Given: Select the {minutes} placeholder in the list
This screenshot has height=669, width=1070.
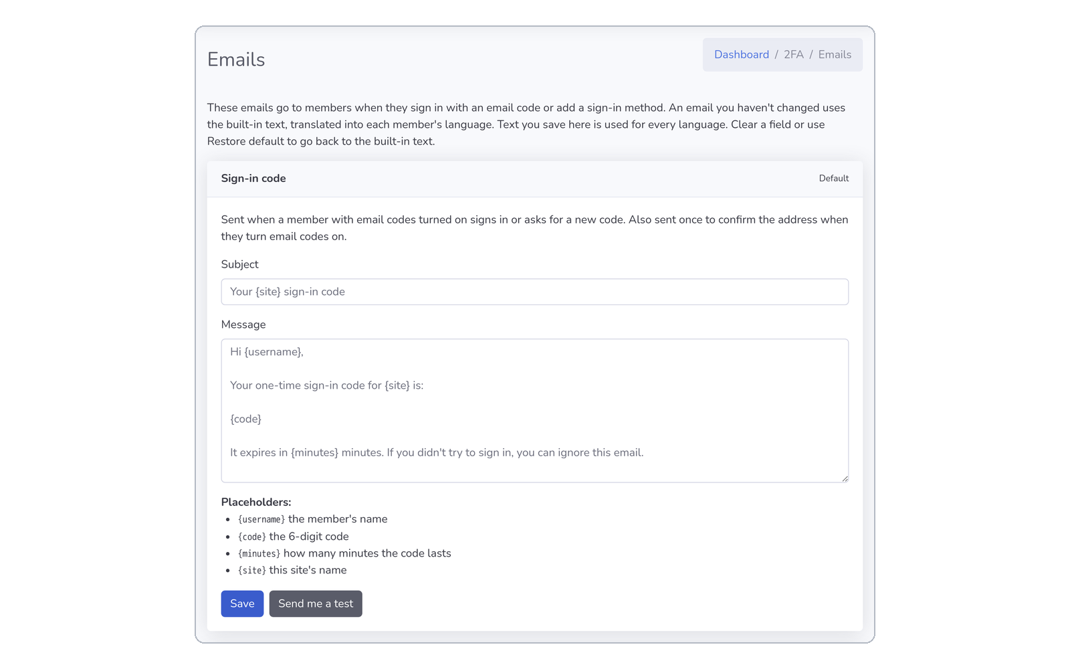Looking at the screenshot, I should pyautogui.click(x=259, y=554).
